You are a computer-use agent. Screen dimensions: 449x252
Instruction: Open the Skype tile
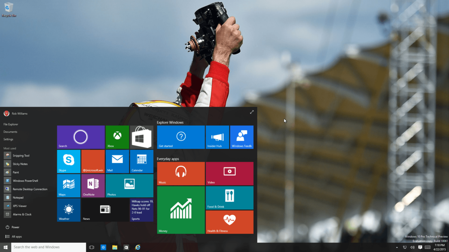point(68,161)
